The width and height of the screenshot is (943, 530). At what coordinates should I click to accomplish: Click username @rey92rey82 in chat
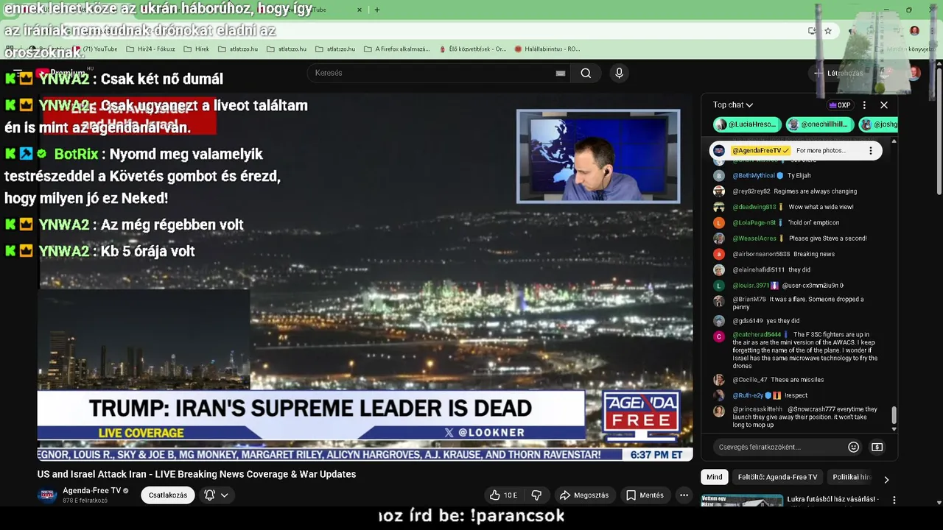(751, 191)
